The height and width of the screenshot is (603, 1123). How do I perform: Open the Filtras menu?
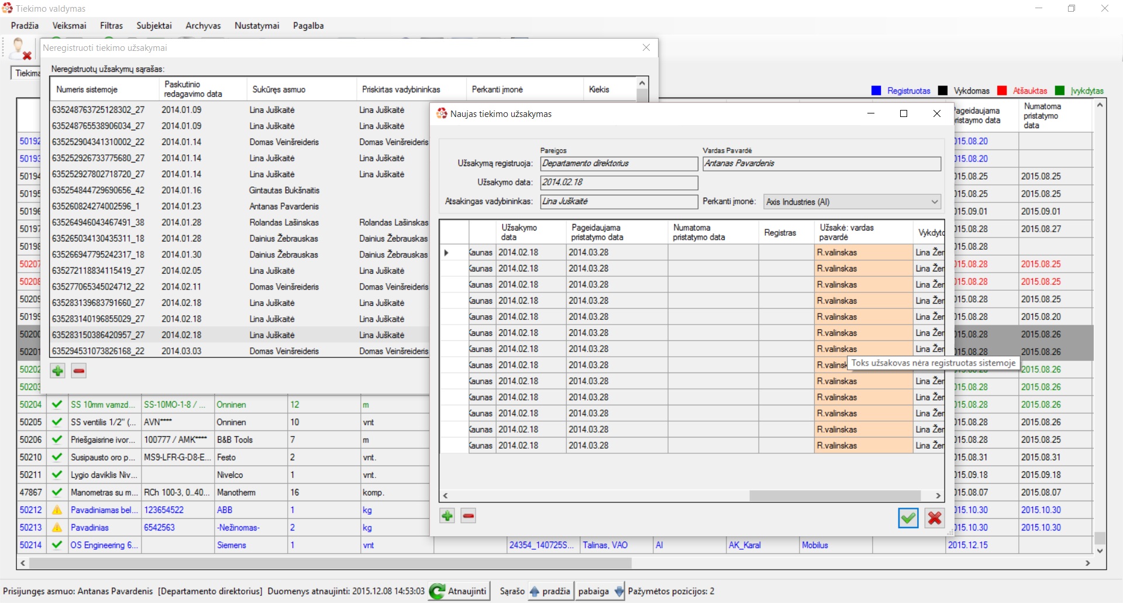(111, 26)
